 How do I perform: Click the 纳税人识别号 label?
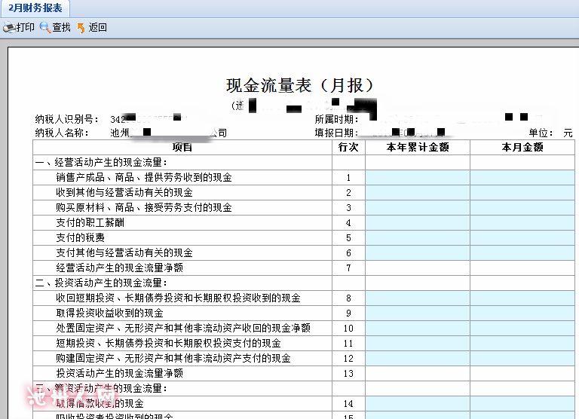67,119
